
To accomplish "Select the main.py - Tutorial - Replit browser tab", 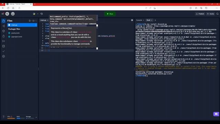I will pos(19,4).
